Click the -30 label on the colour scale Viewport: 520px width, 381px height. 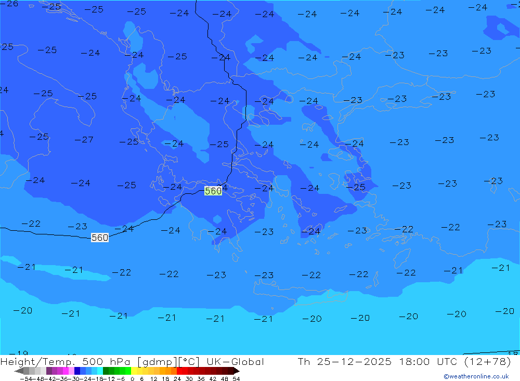74,379
